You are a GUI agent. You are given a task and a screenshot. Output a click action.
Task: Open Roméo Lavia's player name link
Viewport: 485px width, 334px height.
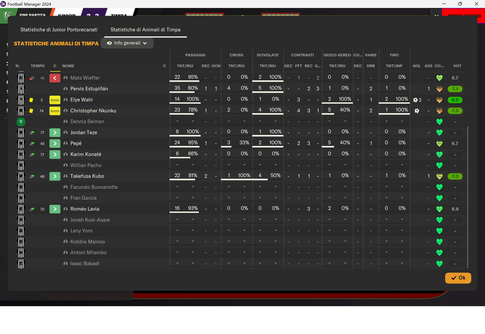85,209
